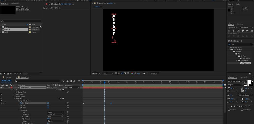Screen dimensions: 254x124
Task: Toggle transparency grid in composition viewer
Action: point(119,73)
